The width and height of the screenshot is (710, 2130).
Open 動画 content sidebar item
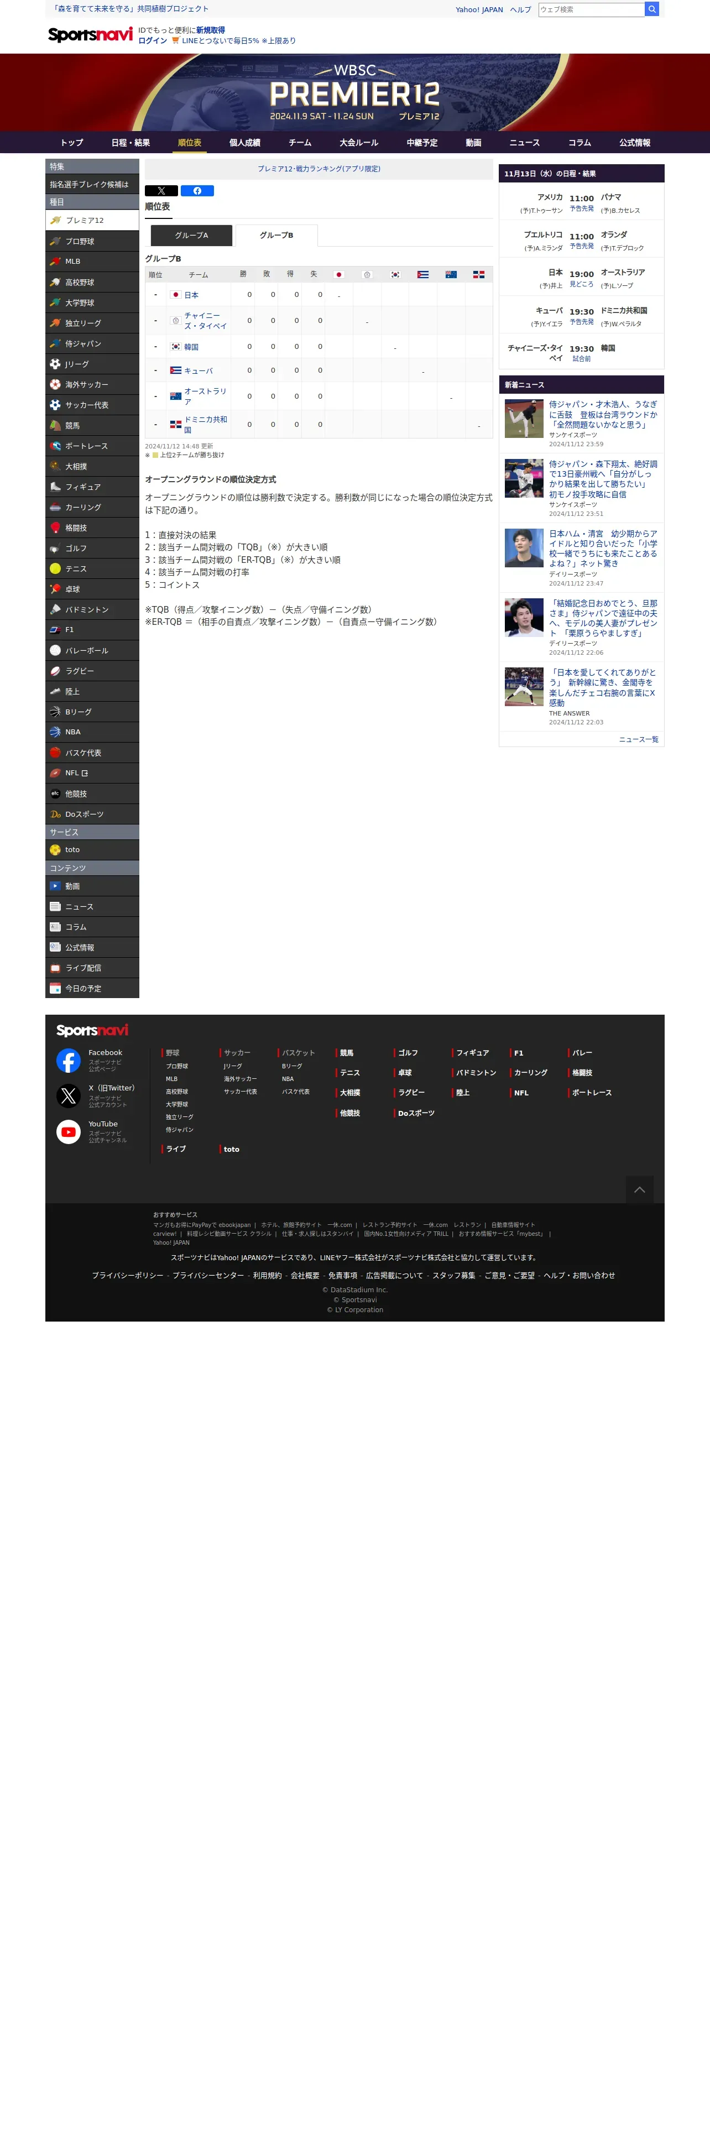[x=92, y=886]
